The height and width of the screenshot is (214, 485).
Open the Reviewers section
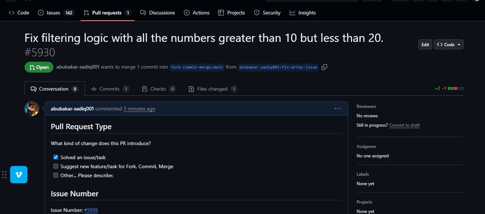366,107
